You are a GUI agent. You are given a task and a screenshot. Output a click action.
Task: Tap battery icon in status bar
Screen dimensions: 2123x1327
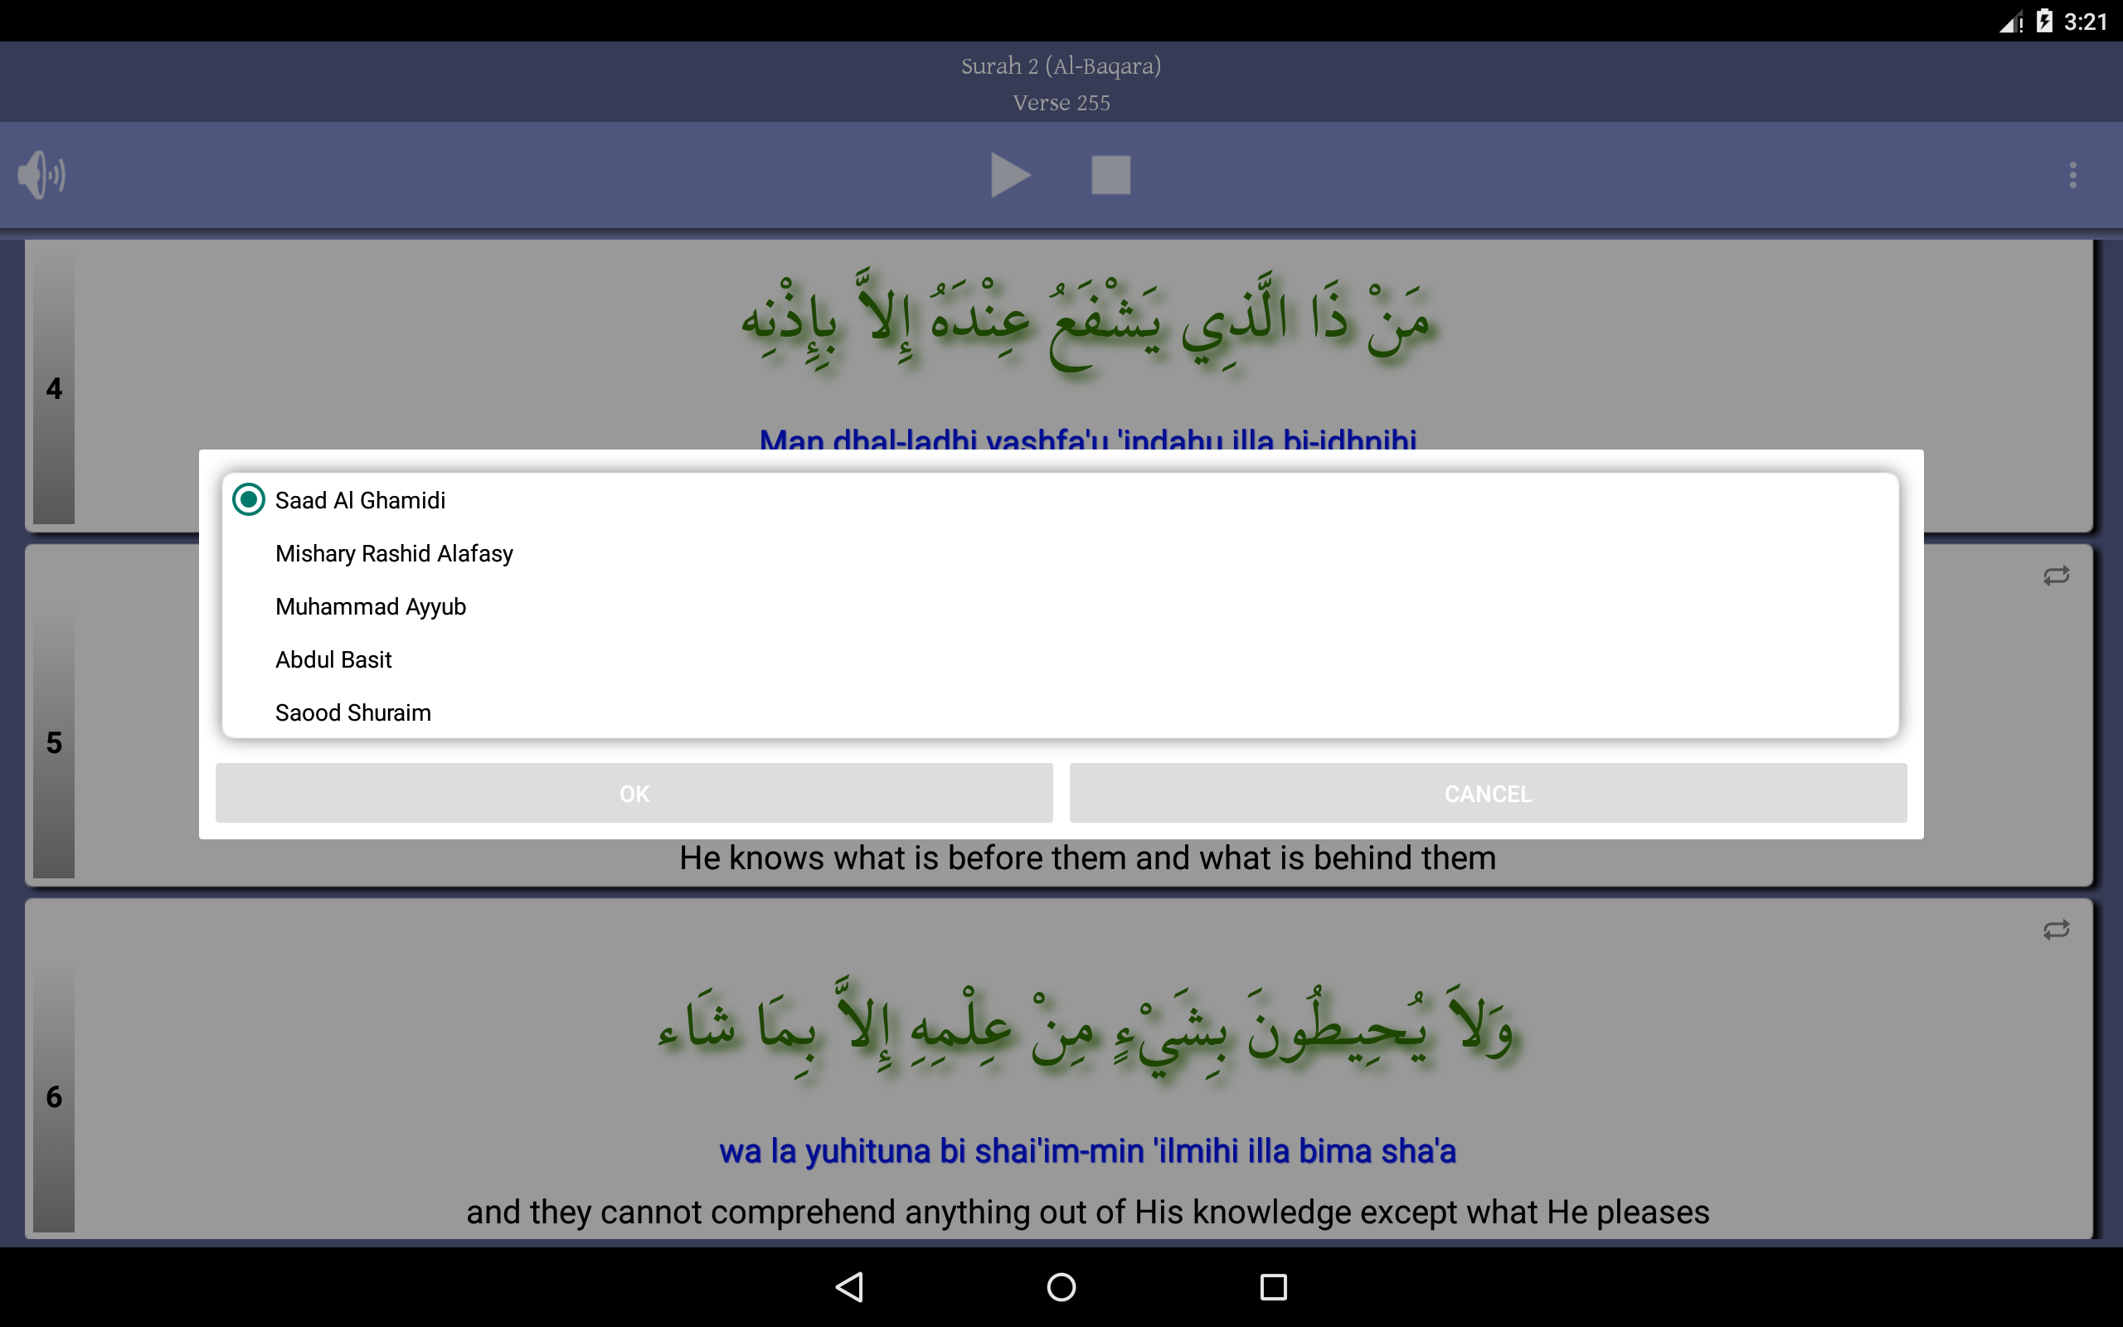(x=2044, y=21)
